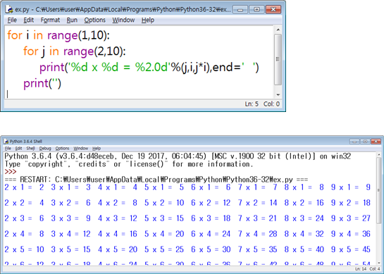Click output '9 x 4 = 36' in Shell

(x=351, y=234)
